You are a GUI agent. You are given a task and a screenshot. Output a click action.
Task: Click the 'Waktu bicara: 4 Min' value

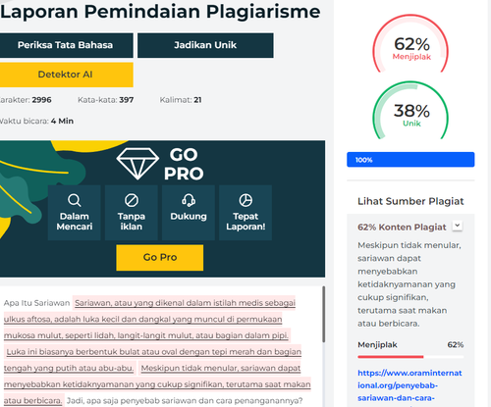(x=36, y=121)
